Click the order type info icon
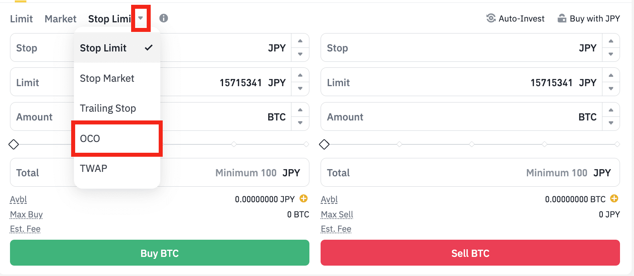The width and height of the screenshot is (634, 276). (x=163, y=18)
